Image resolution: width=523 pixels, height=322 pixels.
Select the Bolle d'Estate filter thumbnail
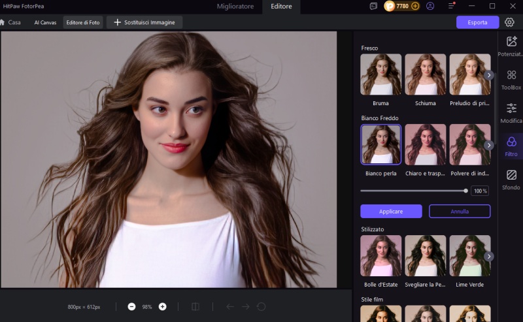click(380, 255)
